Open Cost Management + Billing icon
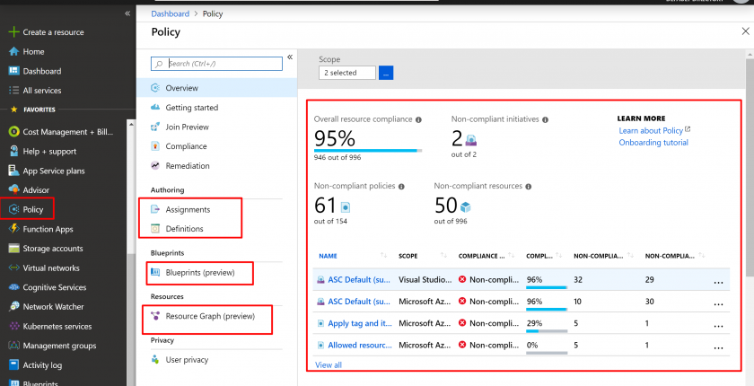Image resolution: width=754 pixels, height=386 pixels. (13, 131)
